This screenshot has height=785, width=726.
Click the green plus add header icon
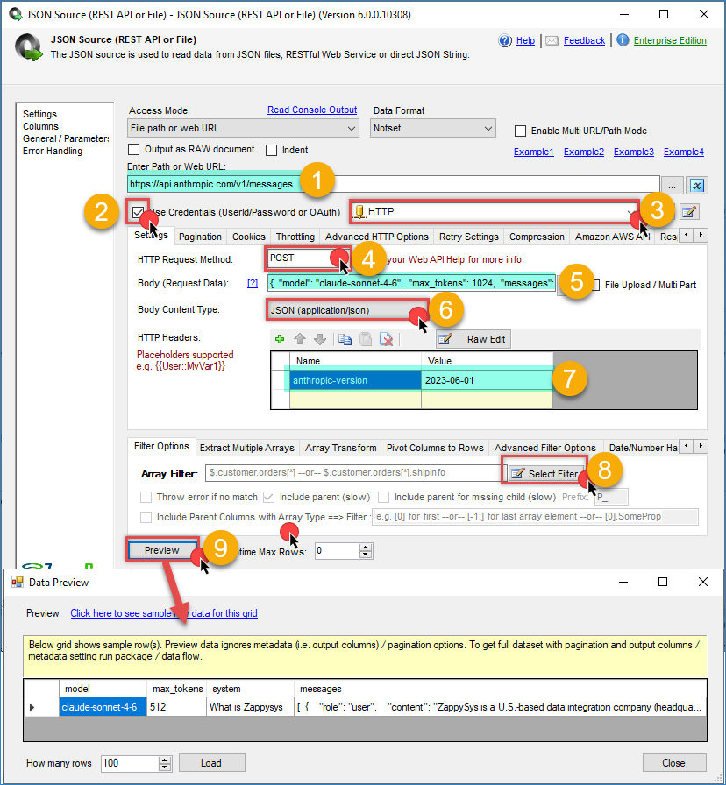coord(280,339)
